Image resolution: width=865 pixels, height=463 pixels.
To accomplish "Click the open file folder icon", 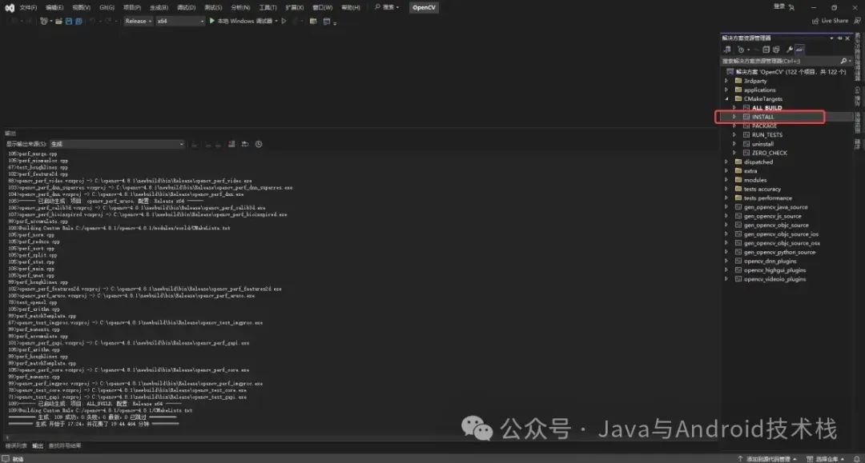I will pyautogui.click(x=58, y=21).
